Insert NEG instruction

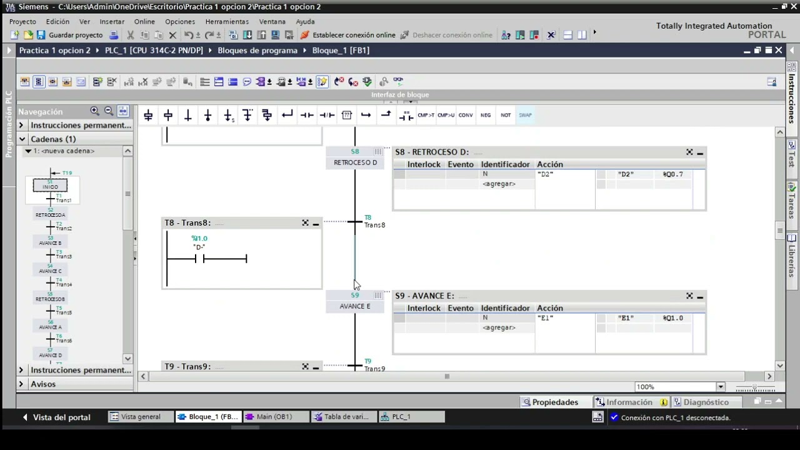pyautogui.click(x=486, y=115)
